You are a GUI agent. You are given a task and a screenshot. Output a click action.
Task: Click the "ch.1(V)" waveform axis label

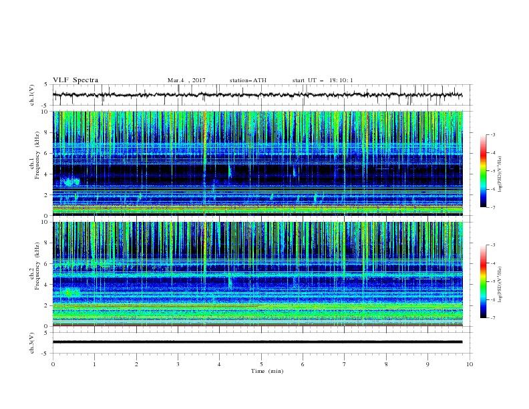point(32,95)
